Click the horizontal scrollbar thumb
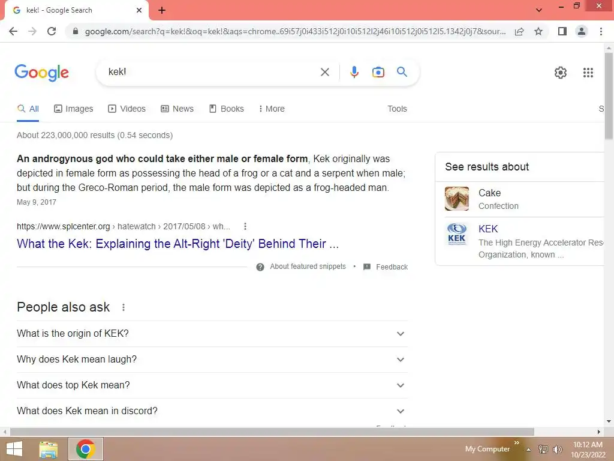 (x=272, y=432)
